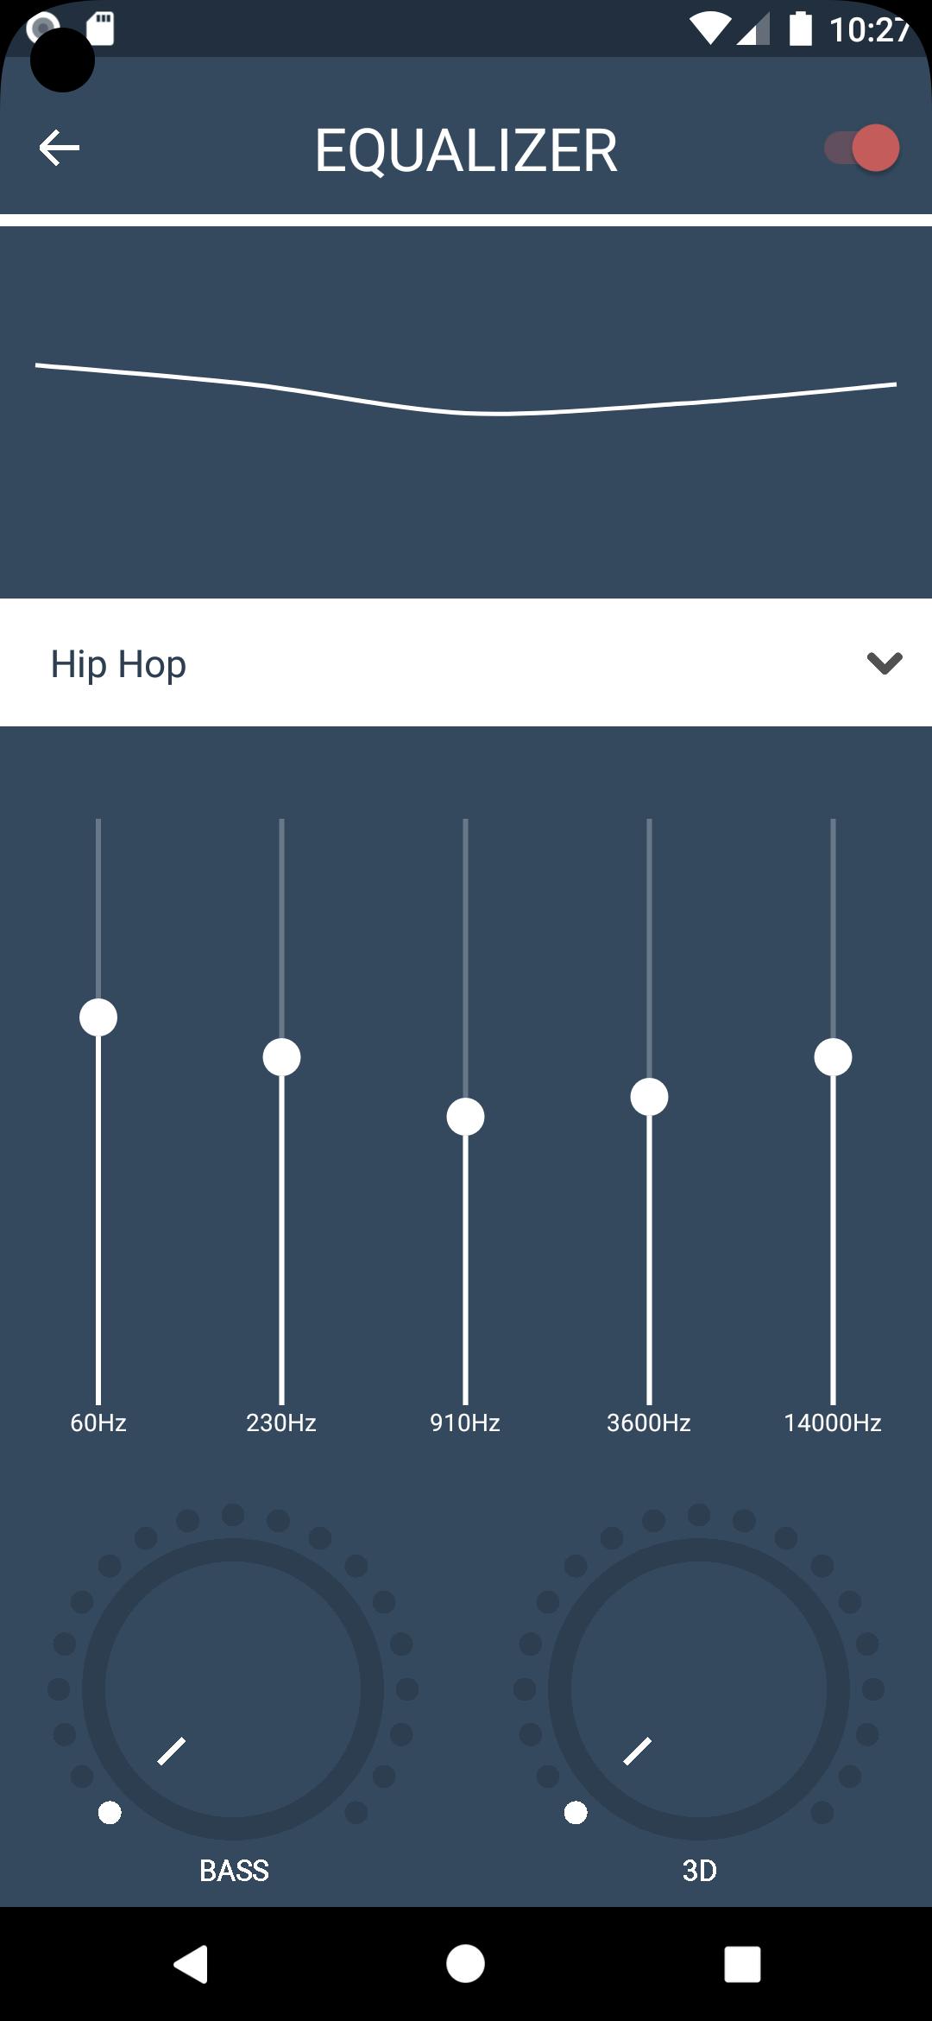Click the top dot above the BASS knob
The width and height of the screenshot is (932, 2021).
coord(233,1515)
